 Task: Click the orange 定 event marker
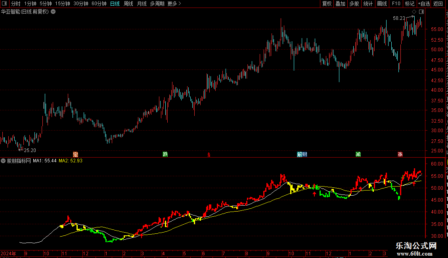[x=75, y=154]
